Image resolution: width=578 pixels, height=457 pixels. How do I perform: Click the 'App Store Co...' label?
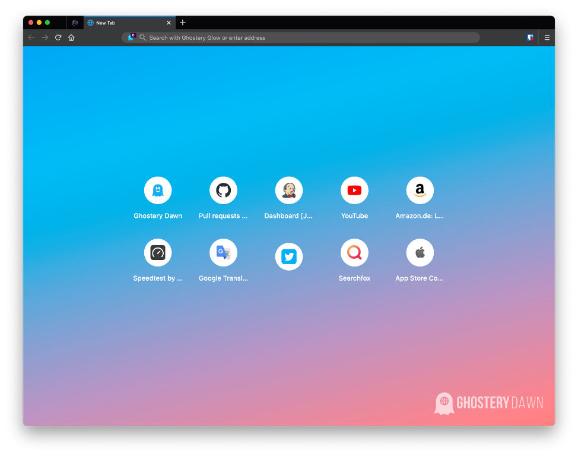pyautogui.click(x=420, y=278)
